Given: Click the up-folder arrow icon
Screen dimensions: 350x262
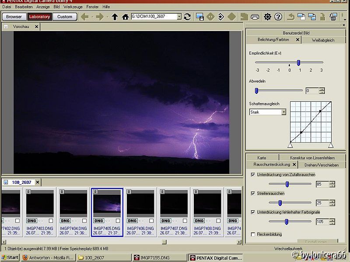Looking at the screenshot, I should [x=115, y=17].
